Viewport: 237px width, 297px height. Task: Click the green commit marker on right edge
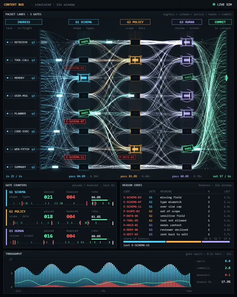coord(226,78)
